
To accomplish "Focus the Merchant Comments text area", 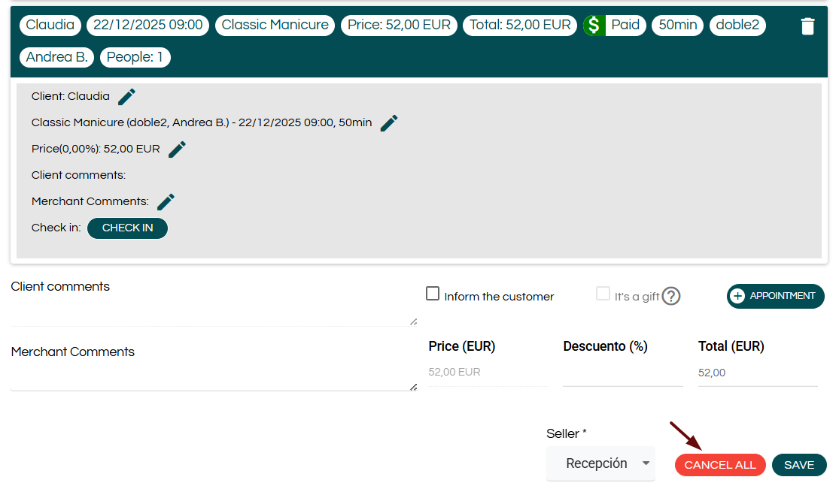I will [x=213, y=376].
